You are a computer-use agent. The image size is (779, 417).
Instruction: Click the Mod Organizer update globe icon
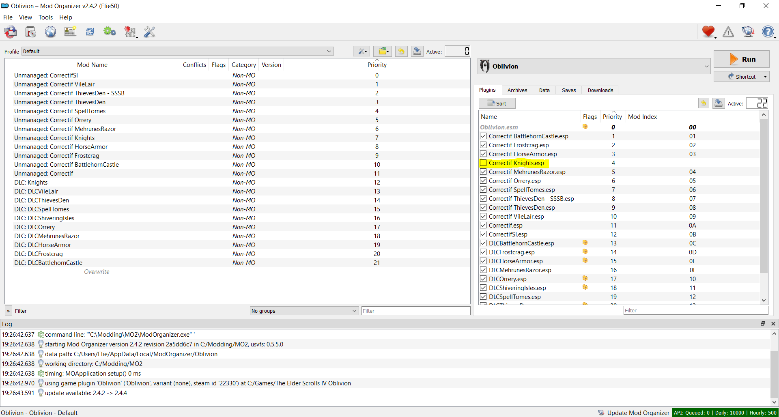click(x=748, y=32)
